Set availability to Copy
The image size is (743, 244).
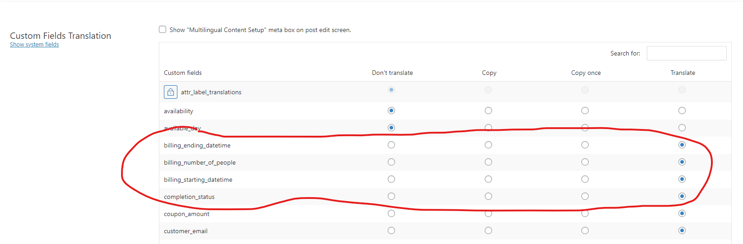pos(488,110)
